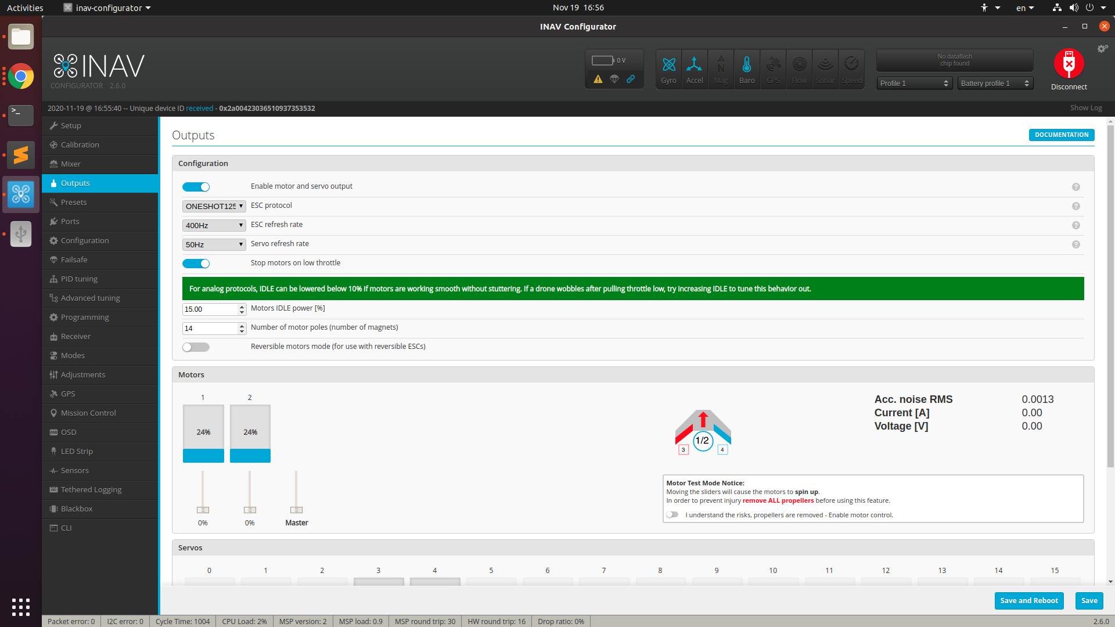Open the PID tuning tab

(79, 279)
